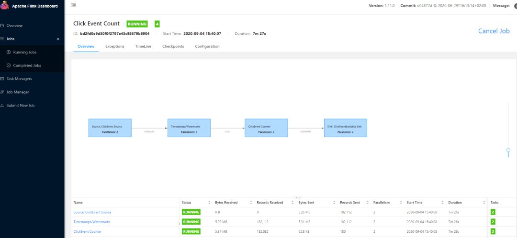Viewport: 517px width, 238px height.
Task: Select the ClickEvent Counter graph node
Action: tap(266, 128)
